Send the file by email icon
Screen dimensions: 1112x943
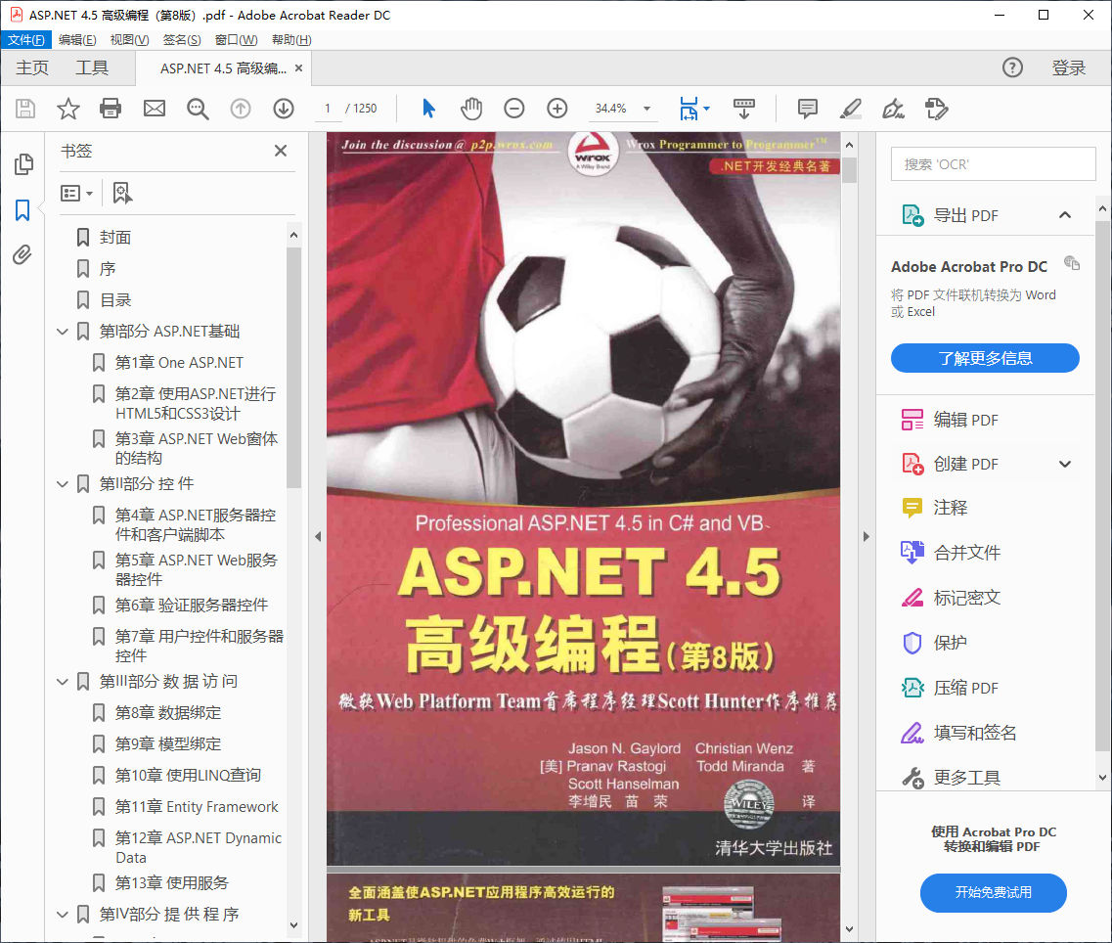click(x=154, y=109)
